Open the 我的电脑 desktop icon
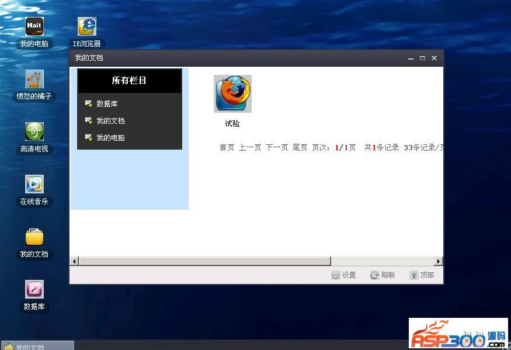The width and height of the screenshot is (511, 350). pyautogui.click(x=34, y=27)
